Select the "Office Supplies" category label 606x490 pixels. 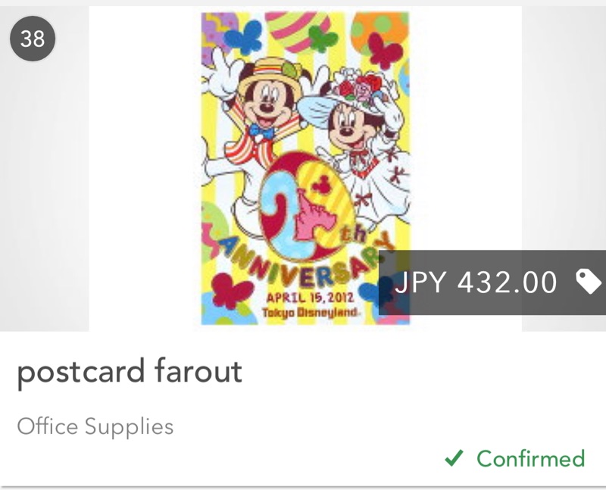pos(95,426)
